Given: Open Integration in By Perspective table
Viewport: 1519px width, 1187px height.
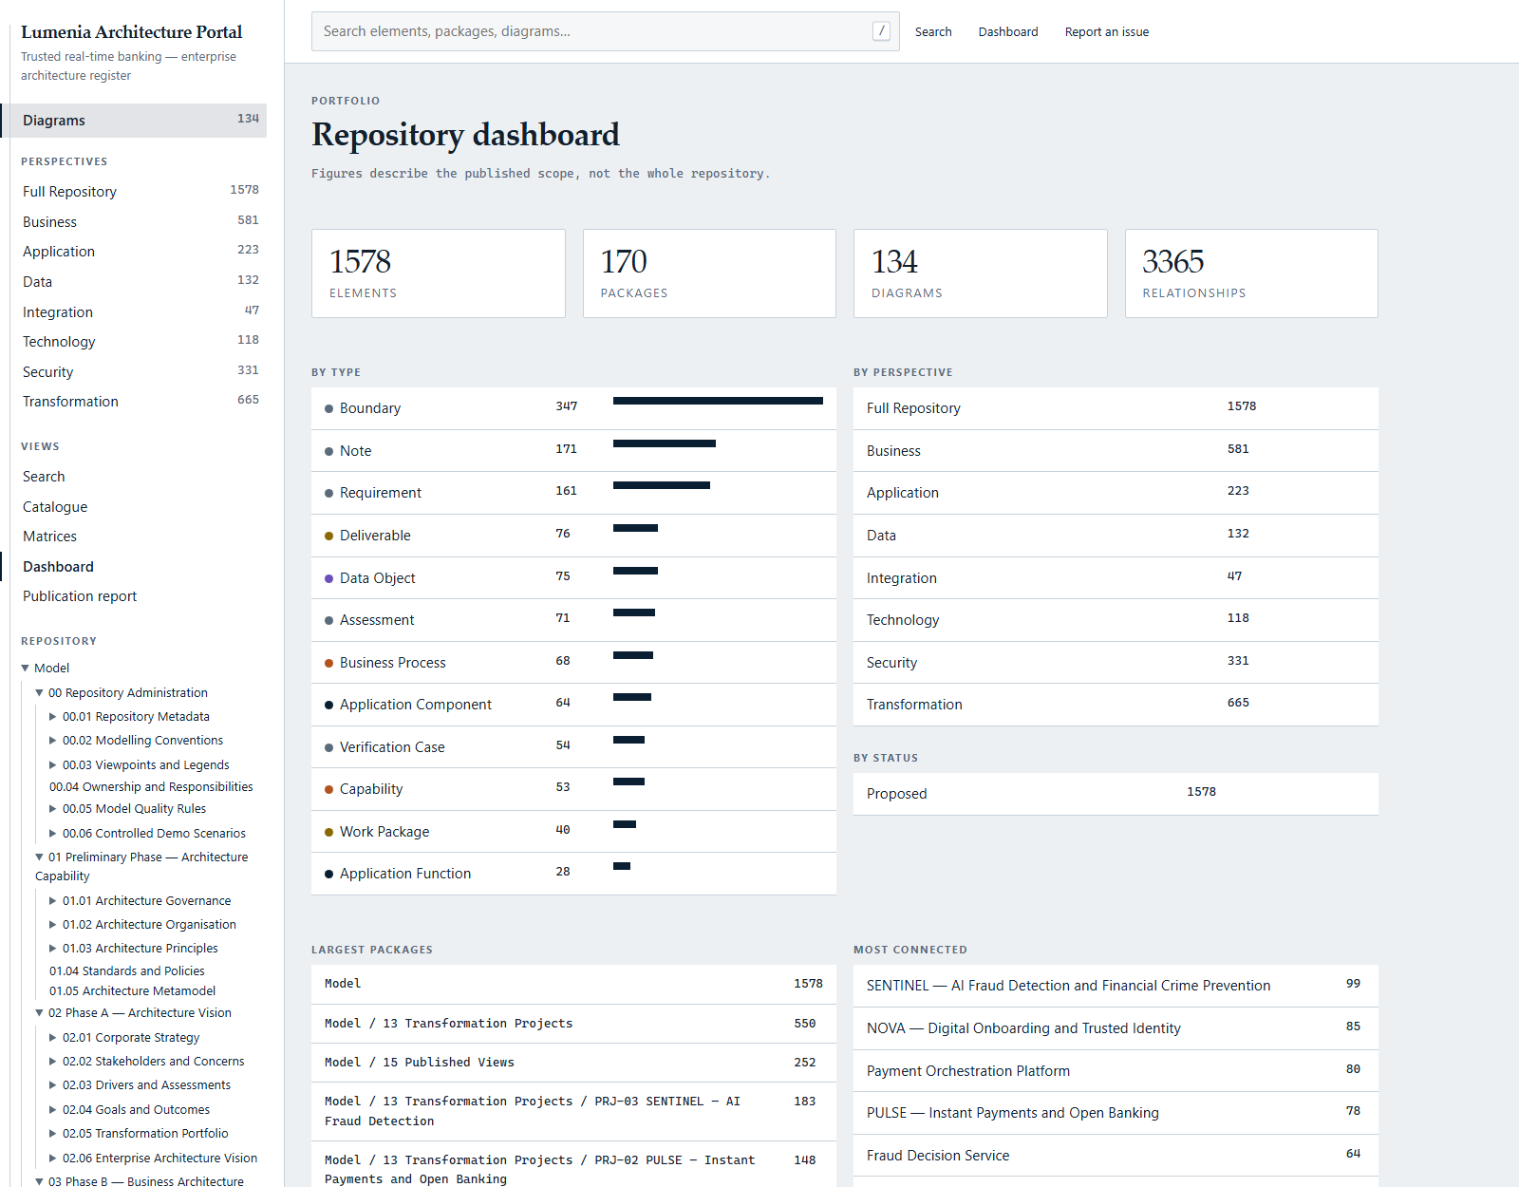Looking at the screenshot, I should tap(1116, 578).
